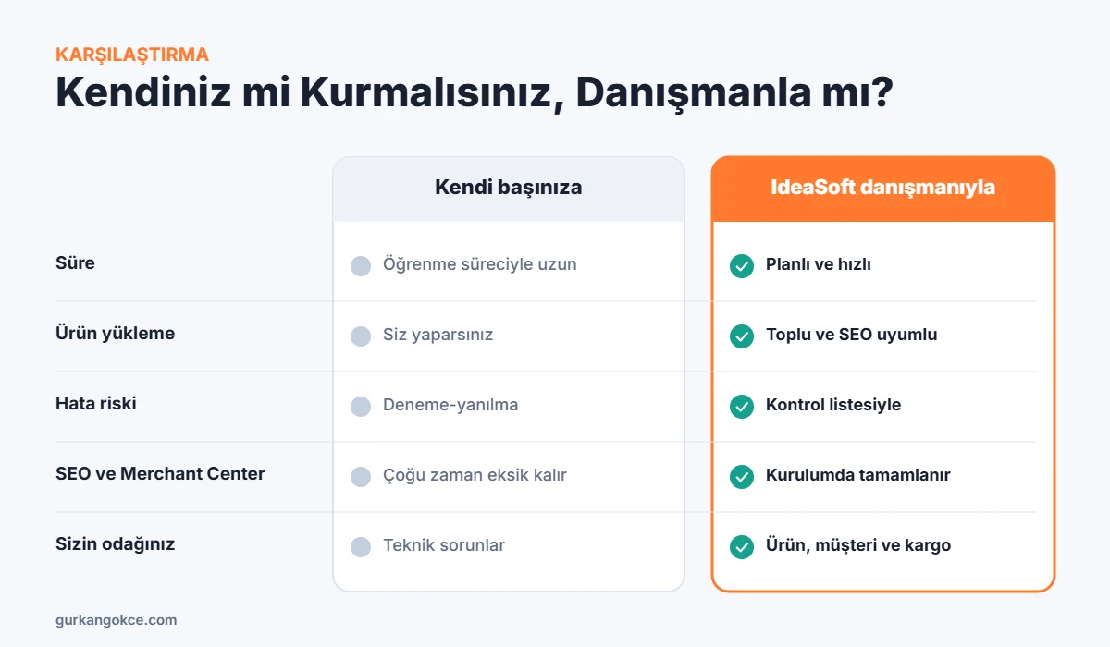
Task: Click the SEO ve Merchant Center row label
Action: (x=160, y=474)
